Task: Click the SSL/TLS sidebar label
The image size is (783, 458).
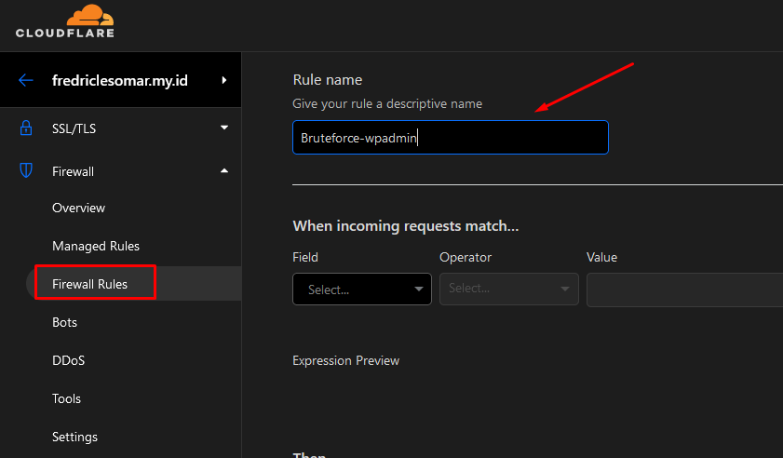Action: (x=74, y=128)
